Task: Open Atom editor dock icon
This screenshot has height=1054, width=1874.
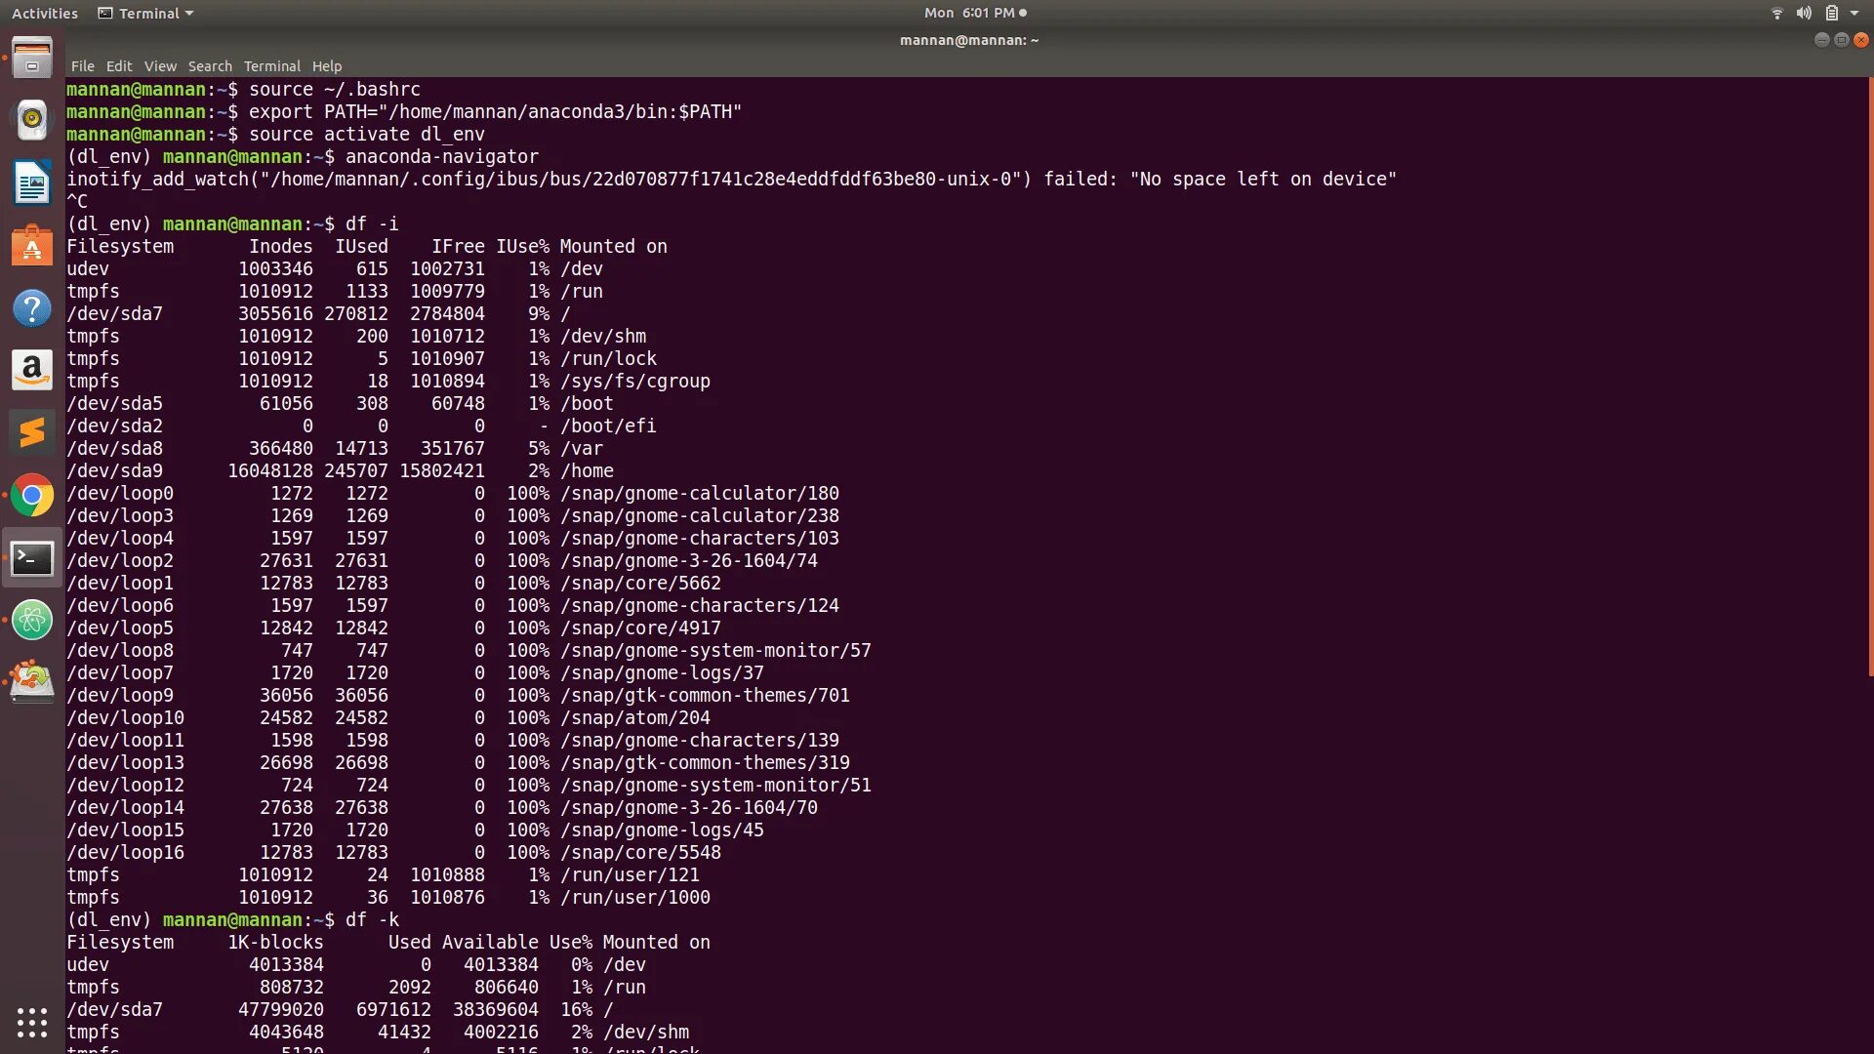Action: [x=32, y=621]
